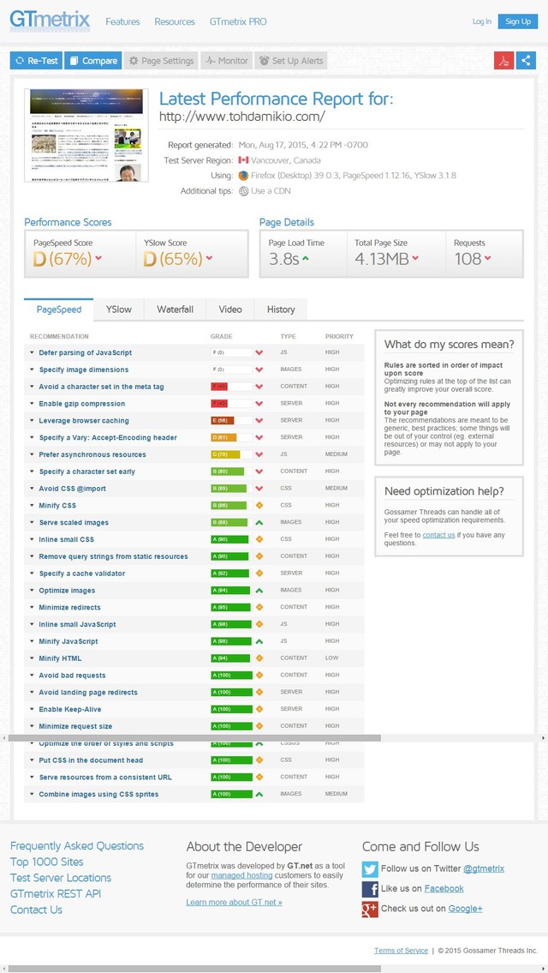Click the Facebook icon in footer
The height and width of the screenshot is (973, 548).
tap(370, 889)
